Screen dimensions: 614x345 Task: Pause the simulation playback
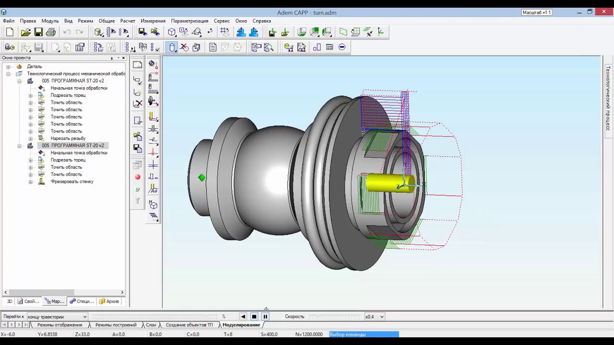(x=265, y=317)
